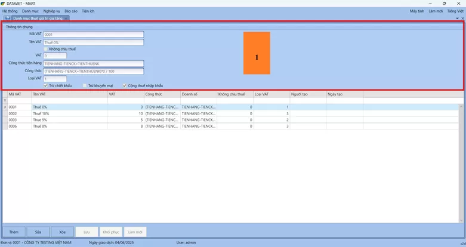Click the Loại VAT input field

pyautogui.click(x=55, y=79)
